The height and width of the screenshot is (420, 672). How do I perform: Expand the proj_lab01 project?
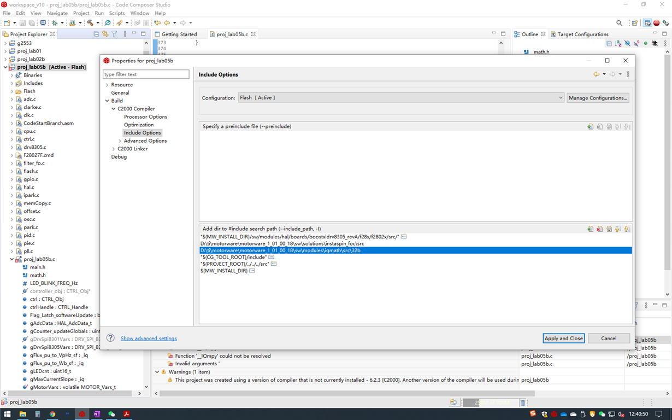pos(5,51)
